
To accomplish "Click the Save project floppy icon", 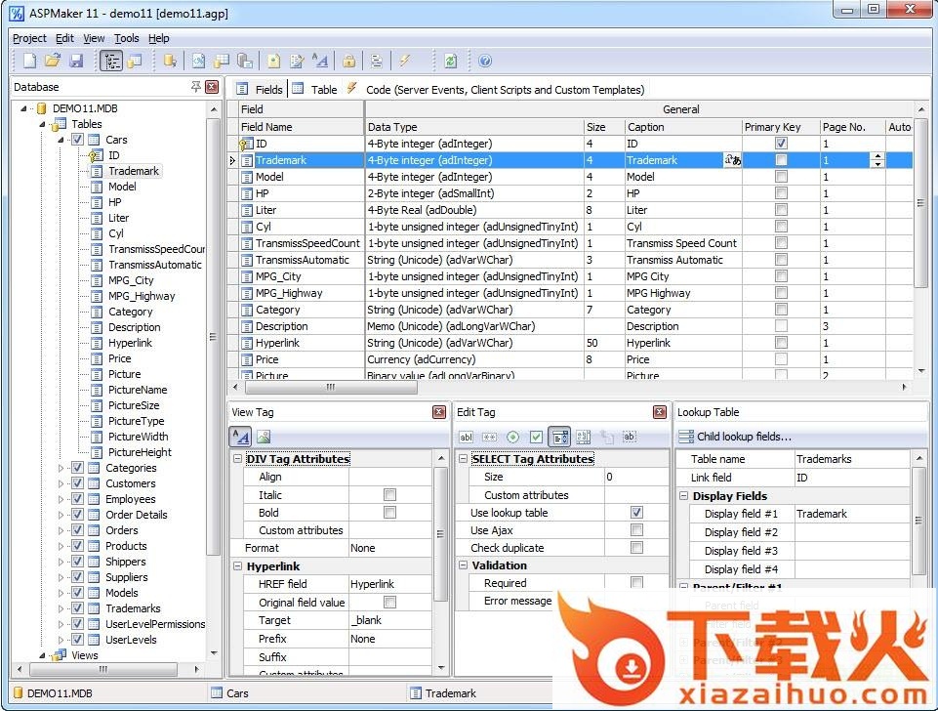I will click(x=76, y=61).
